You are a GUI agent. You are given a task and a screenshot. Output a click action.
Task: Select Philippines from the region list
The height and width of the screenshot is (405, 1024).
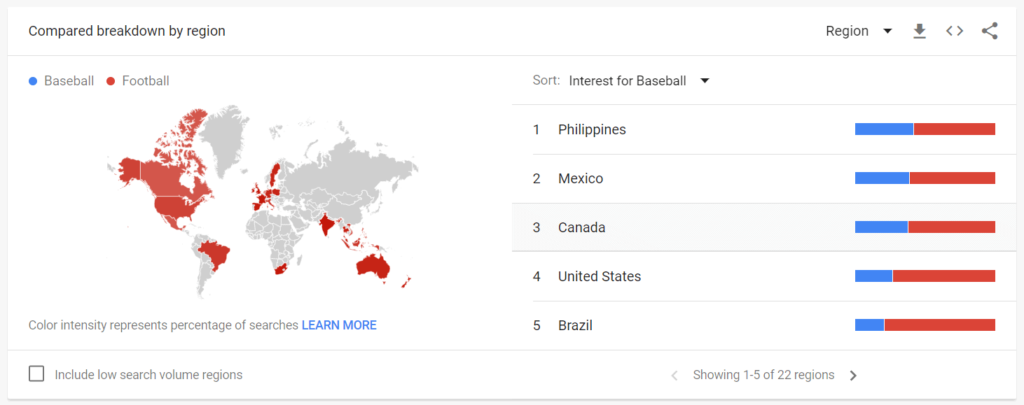(x=592, y=129)
